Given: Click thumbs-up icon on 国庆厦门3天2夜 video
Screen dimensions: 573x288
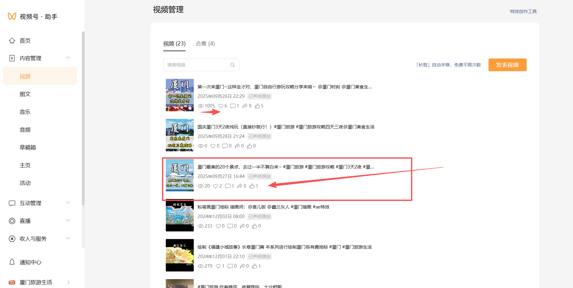Looking at the screenshot, I should tap(250, 146).
